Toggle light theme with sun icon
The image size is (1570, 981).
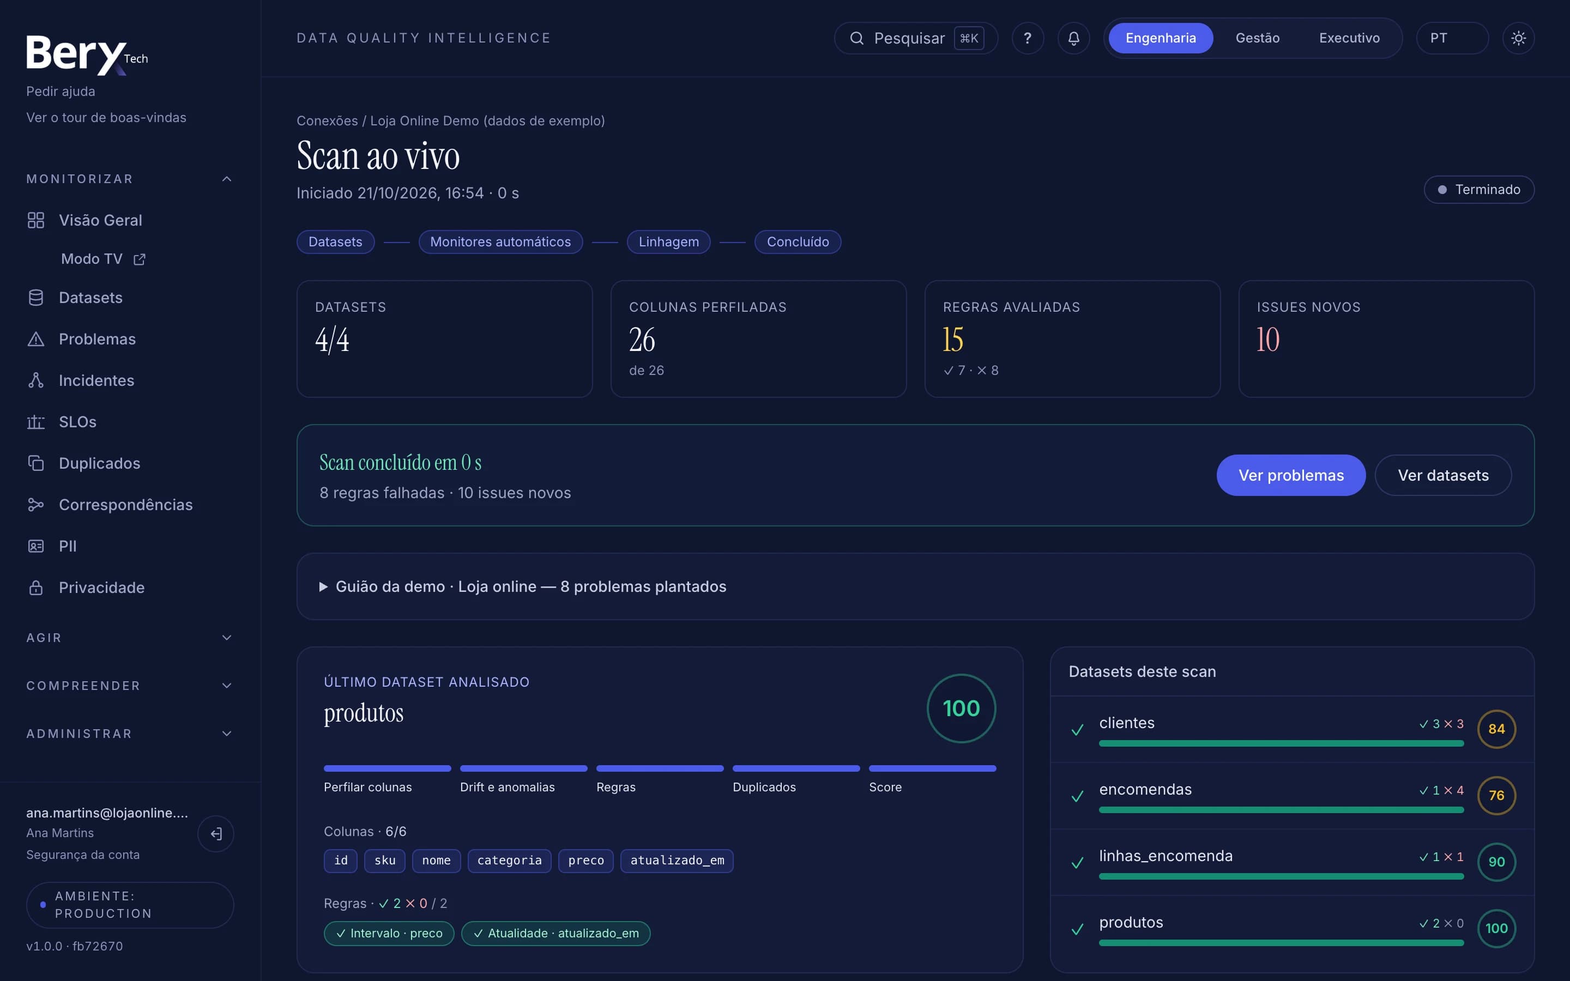[x=1518, y=38]
